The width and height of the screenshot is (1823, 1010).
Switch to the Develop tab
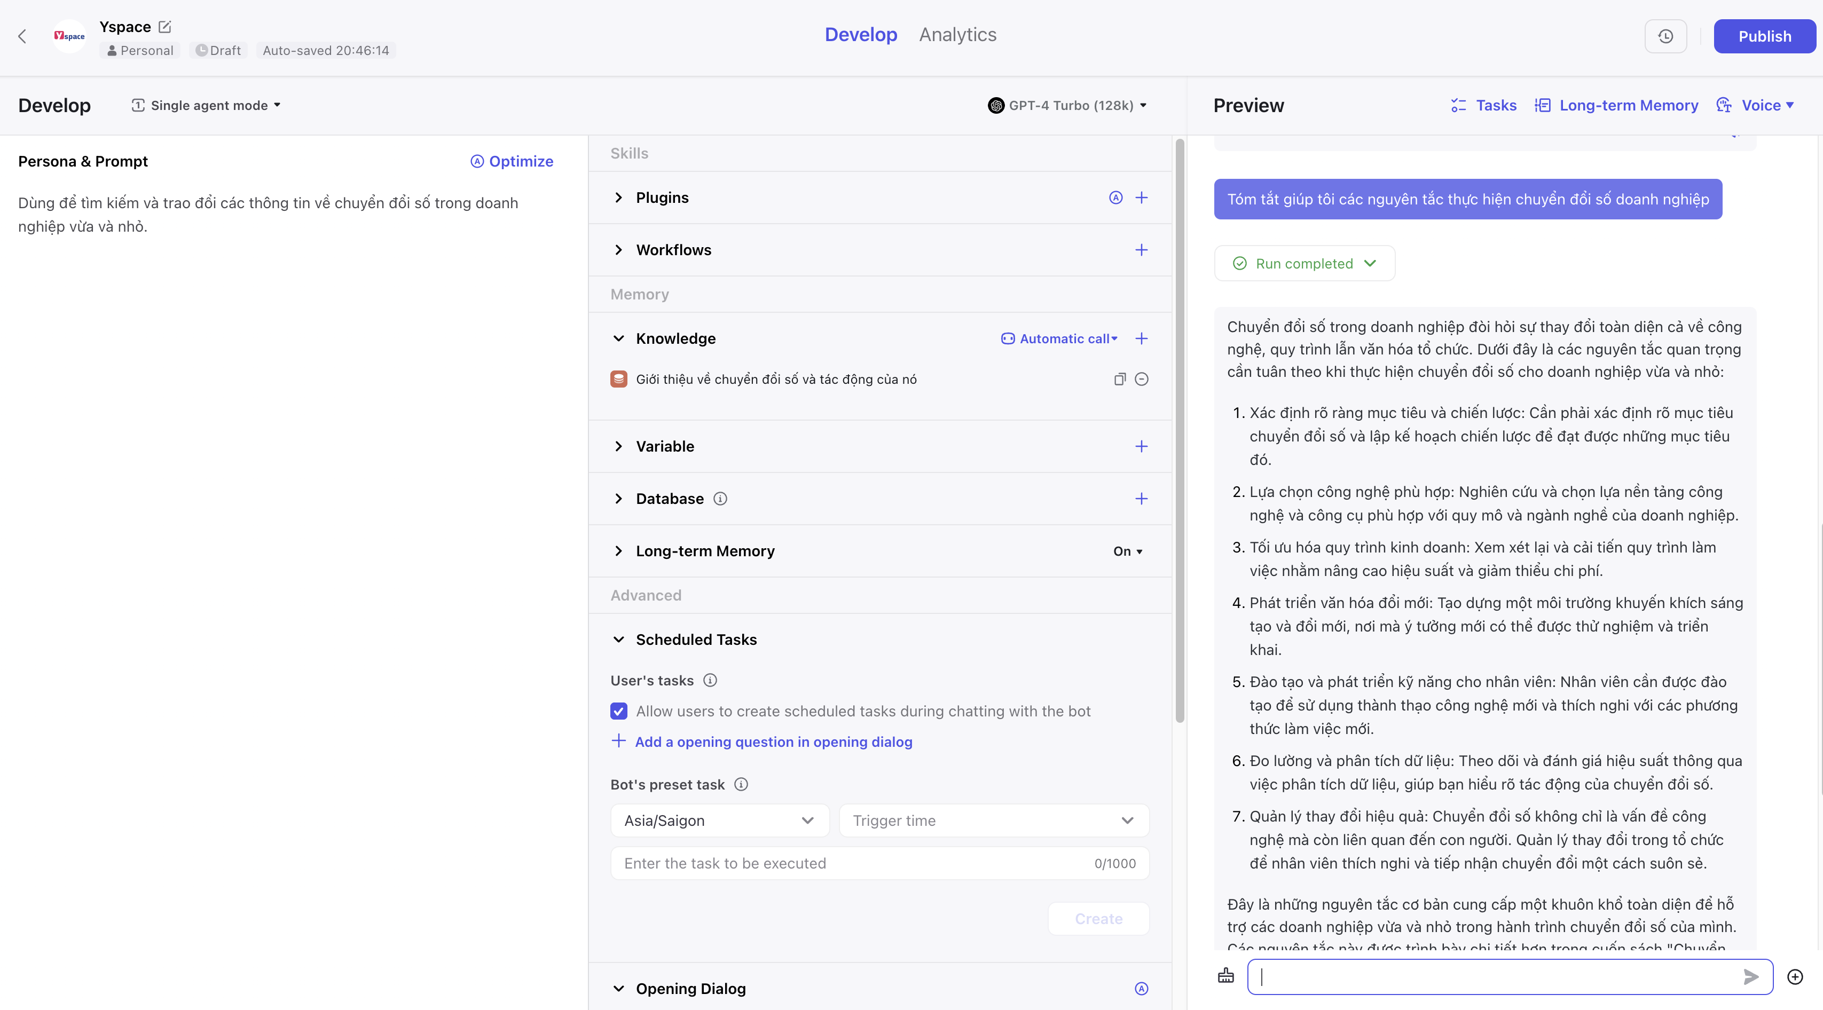coord(861,35)
